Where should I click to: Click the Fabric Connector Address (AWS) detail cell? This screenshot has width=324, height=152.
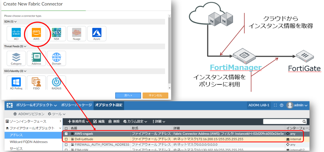click(x=229, y=134)
